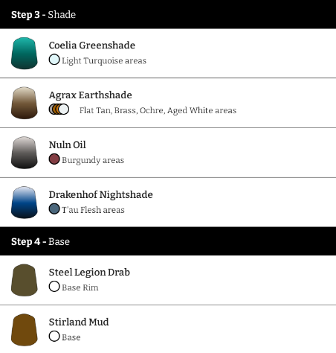Click the Agrax Earthshade paint pot icon
Image resolution: width=336 pixels, height=353 pixels.
(x=25, y=103)
